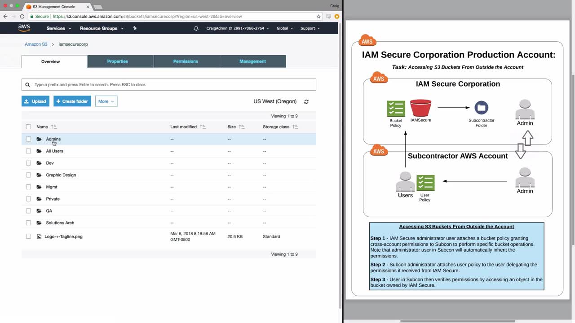
Task: Open the Solutions Arch folder link
Action: (x=60, y=223)
